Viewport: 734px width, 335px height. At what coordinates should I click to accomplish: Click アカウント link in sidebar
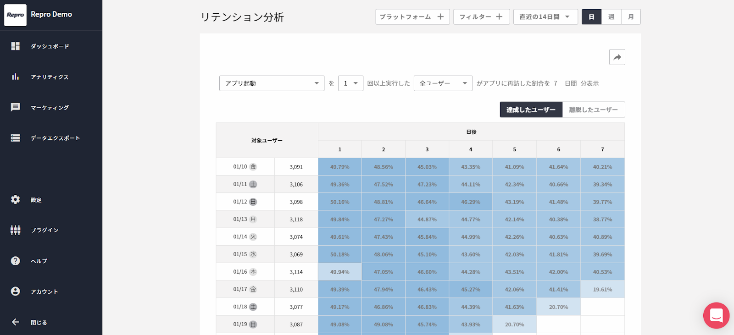point(44,291)
